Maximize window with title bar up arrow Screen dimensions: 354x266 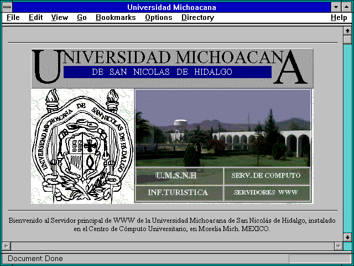coord(346,7)
